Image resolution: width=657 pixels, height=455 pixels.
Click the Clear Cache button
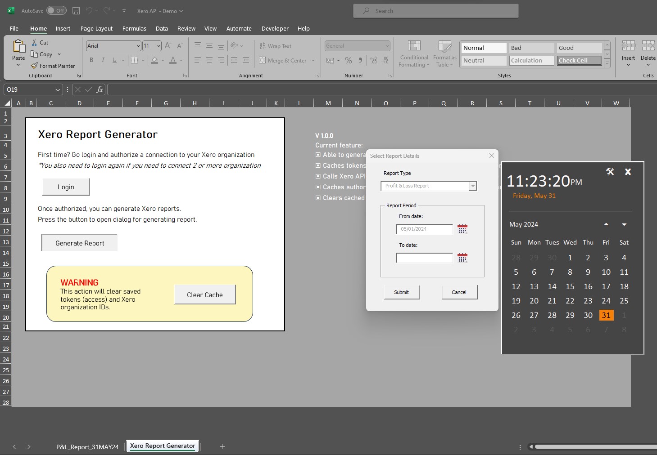pyautogui.click(x=205, y=294)
